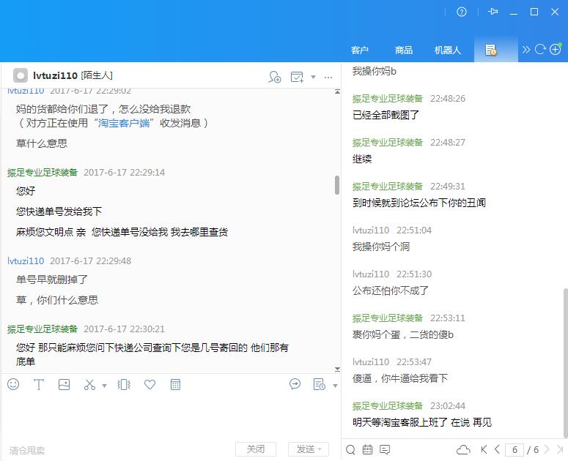
Task: Open calendar date filter icon
Action: [367, 449]
